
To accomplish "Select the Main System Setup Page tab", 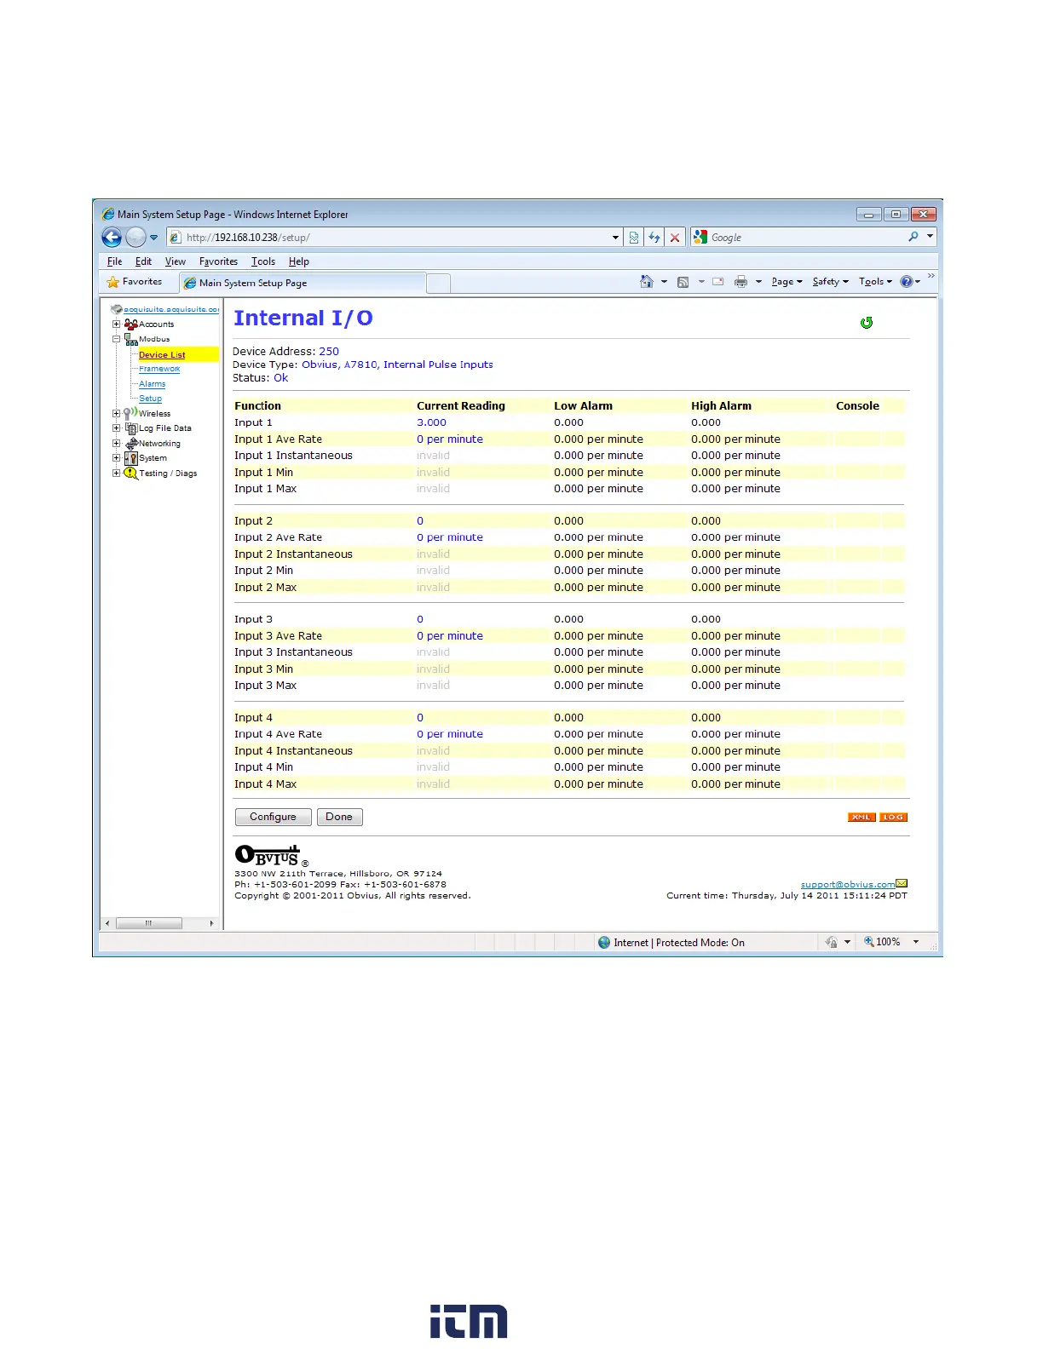I will (302, 283).
